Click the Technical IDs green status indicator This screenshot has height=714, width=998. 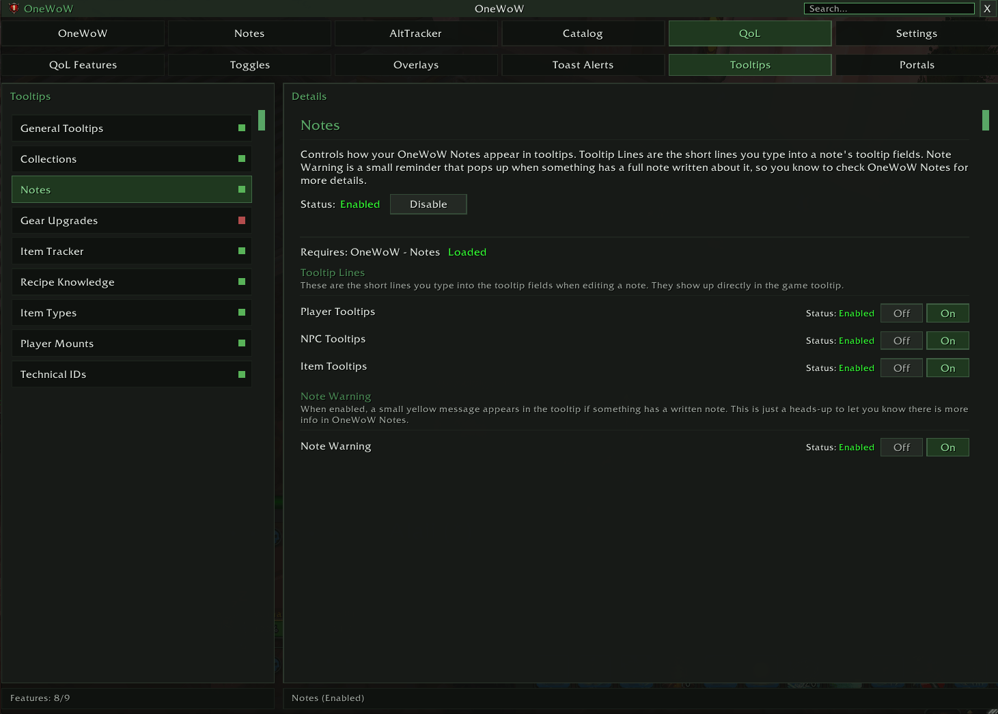(242, 374)
